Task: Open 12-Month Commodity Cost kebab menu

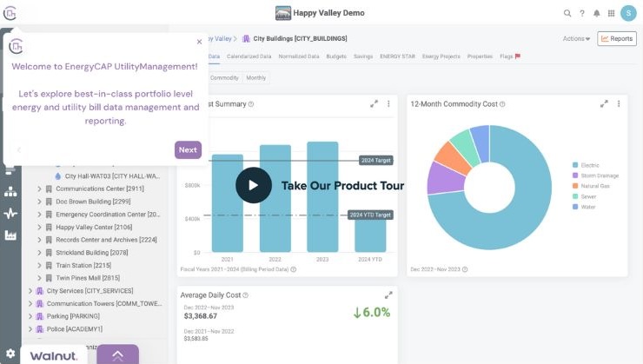Action: (x=619, y=103)
